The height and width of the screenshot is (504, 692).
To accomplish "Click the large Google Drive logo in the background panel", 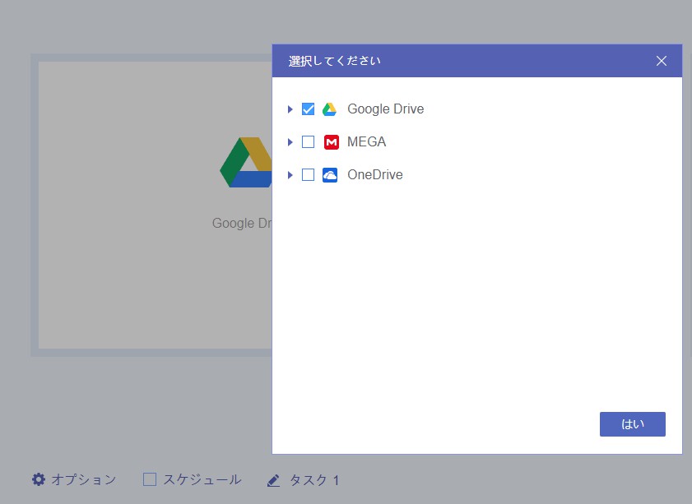I will (x=246, y=162).
